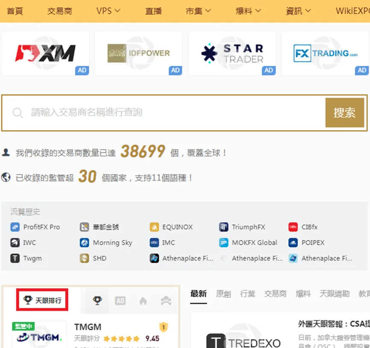Click the EQUINOX logo icon
Image resolution: width=370 pixels, height=348 pixels.
tap(154, 227)
